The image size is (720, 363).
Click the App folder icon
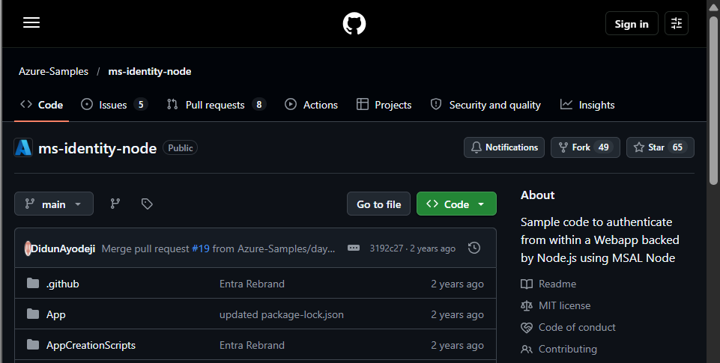point(33,314)
